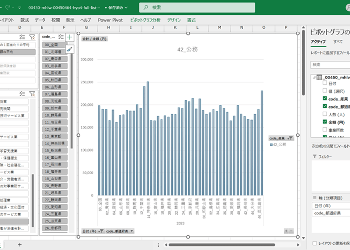Select 日付 (年) in the axis area
The image size is (350, 250).
[x=331, y=206]
